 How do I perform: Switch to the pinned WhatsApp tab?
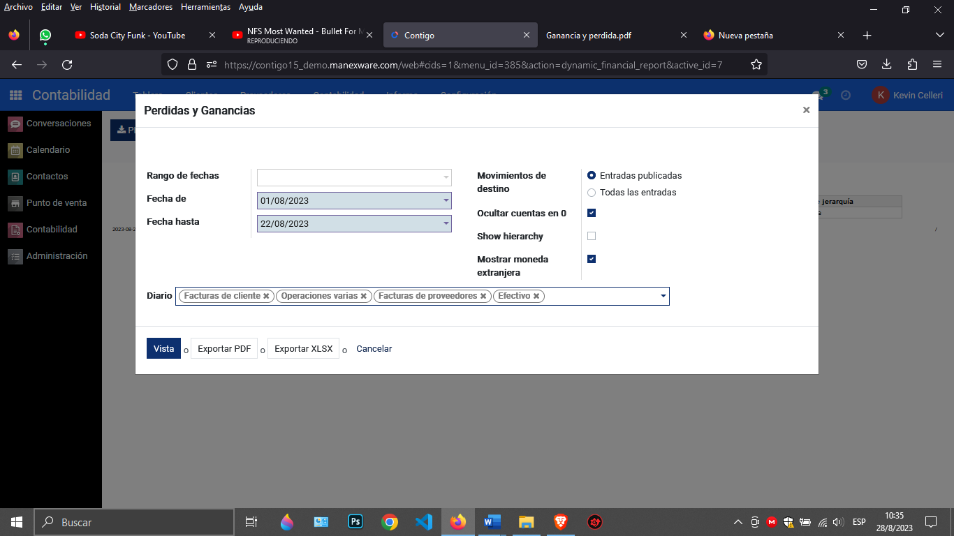tap(45, 35)
